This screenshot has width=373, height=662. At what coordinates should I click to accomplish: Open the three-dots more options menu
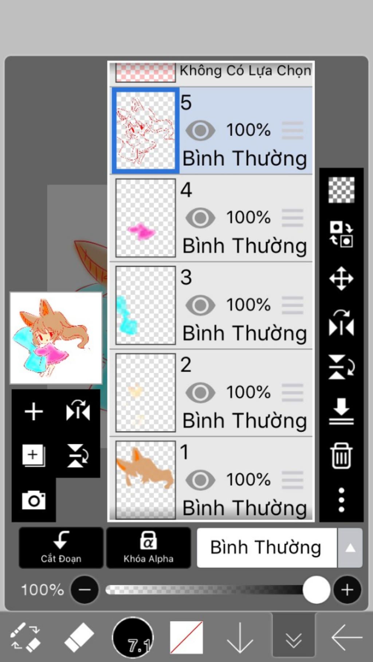[x=341, y=500]
